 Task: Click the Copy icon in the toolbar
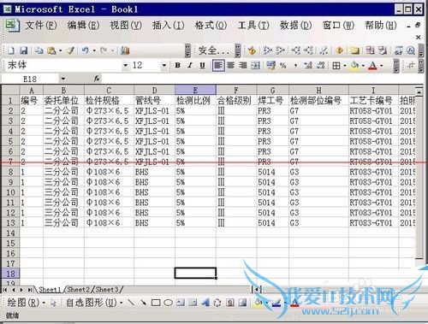(x=39, y=50)
